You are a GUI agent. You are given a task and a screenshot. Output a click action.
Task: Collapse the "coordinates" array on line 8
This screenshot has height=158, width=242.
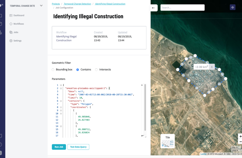pyautogui.click(x=61, y=107)
